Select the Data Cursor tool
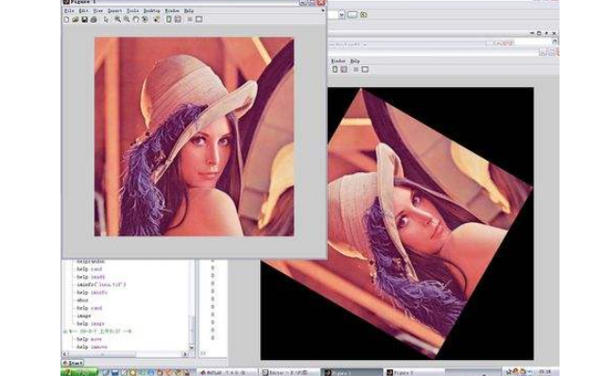 pos(157,19)
